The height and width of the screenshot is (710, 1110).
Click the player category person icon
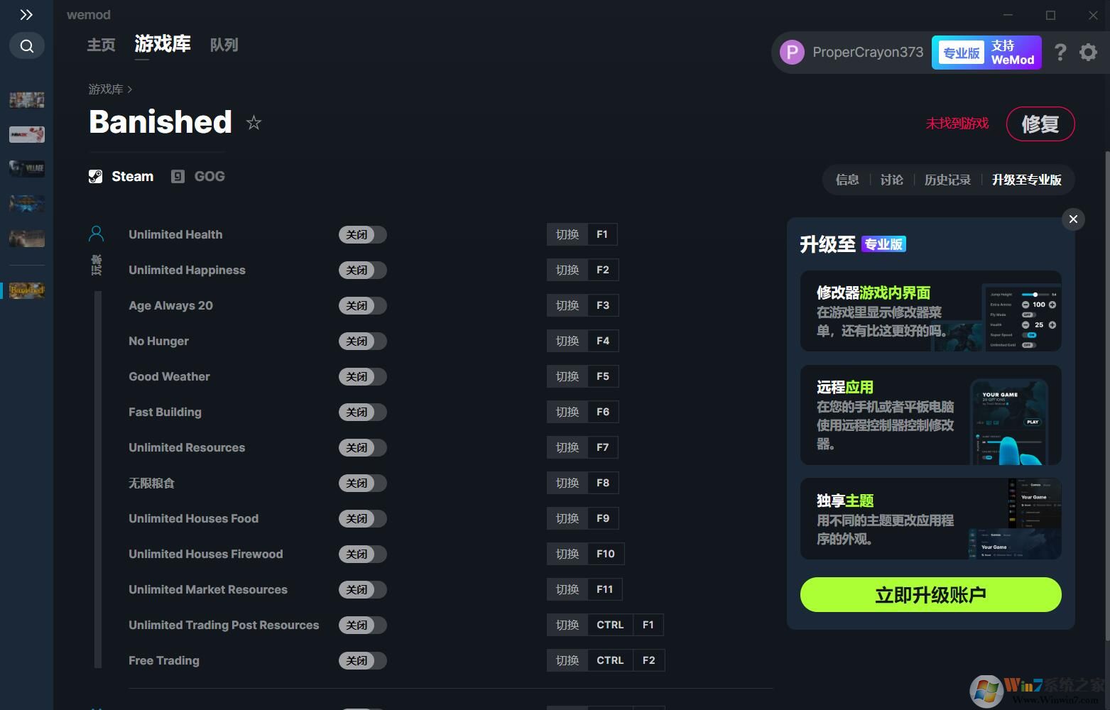(97, 234)
